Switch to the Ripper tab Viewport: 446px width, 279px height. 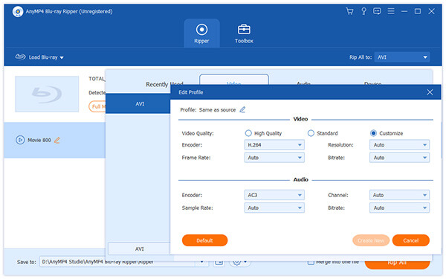(x=201, y=33)
